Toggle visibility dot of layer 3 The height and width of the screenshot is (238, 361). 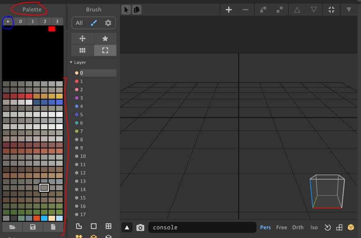(77, 98)
